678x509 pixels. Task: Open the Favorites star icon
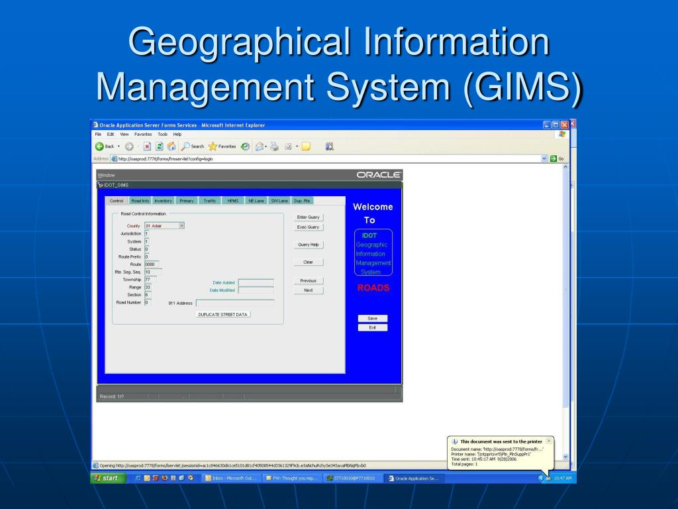coord(213,146)
